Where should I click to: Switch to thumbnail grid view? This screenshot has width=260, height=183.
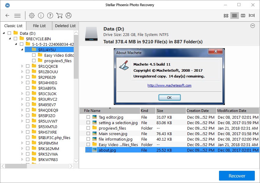226,15
